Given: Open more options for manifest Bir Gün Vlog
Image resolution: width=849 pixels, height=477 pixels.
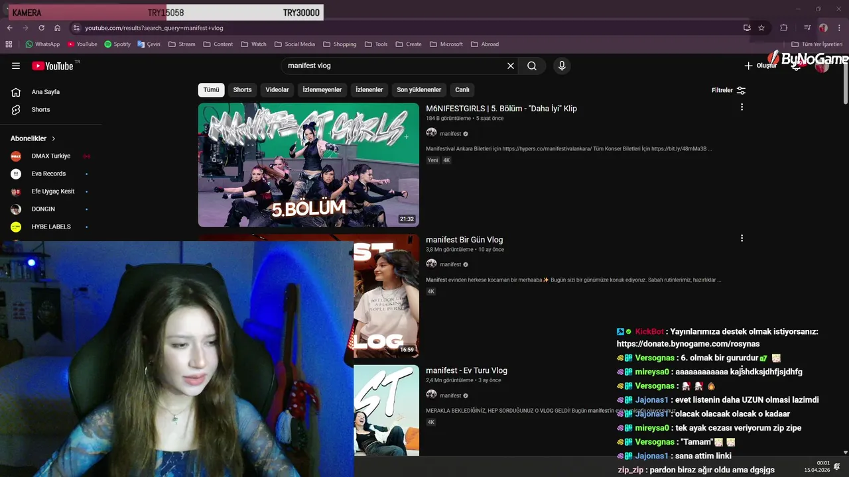Looking at the screenshot, I should [742, 238].
